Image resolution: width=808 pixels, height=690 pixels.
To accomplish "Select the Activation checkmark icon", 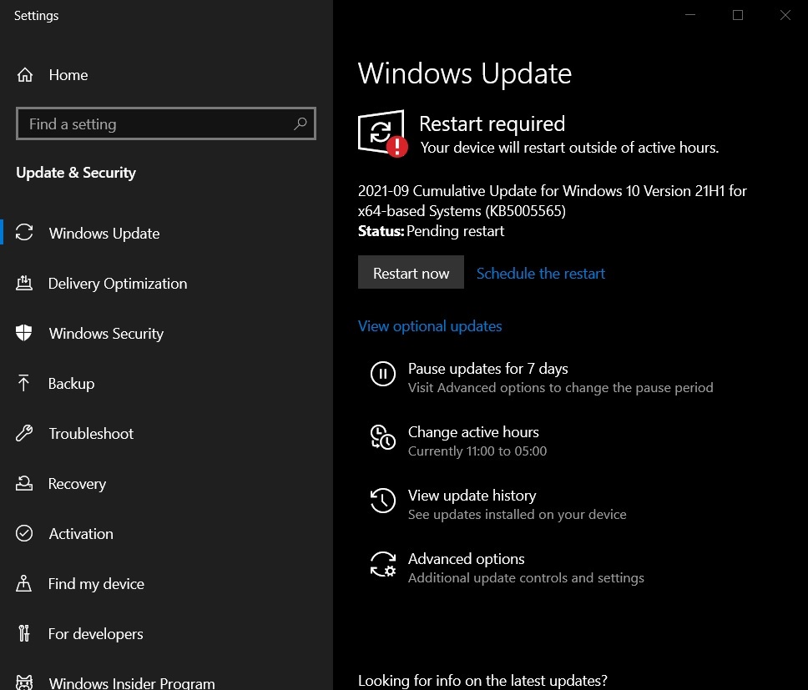I will pos(25,533).
